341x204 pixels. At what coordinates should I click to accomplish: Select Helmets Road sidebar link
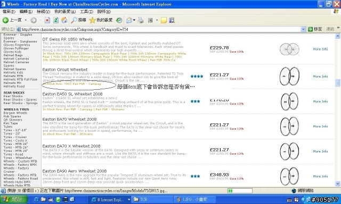point(14,86)
